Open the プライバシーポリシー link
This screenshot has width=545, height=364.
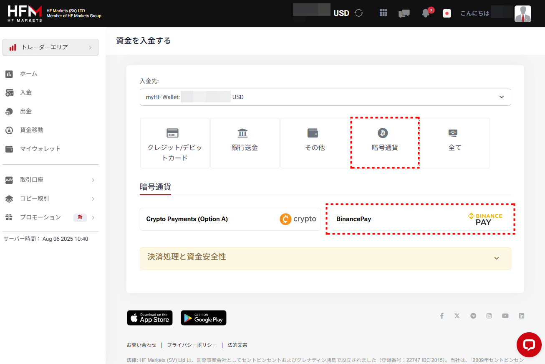(192, 345)
